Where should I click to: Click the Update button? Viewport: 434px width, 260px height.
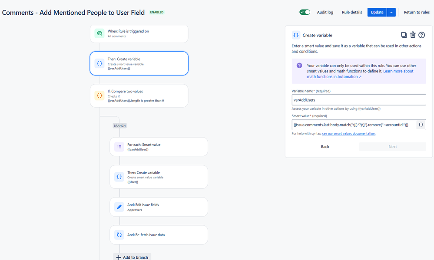[377, 12]
